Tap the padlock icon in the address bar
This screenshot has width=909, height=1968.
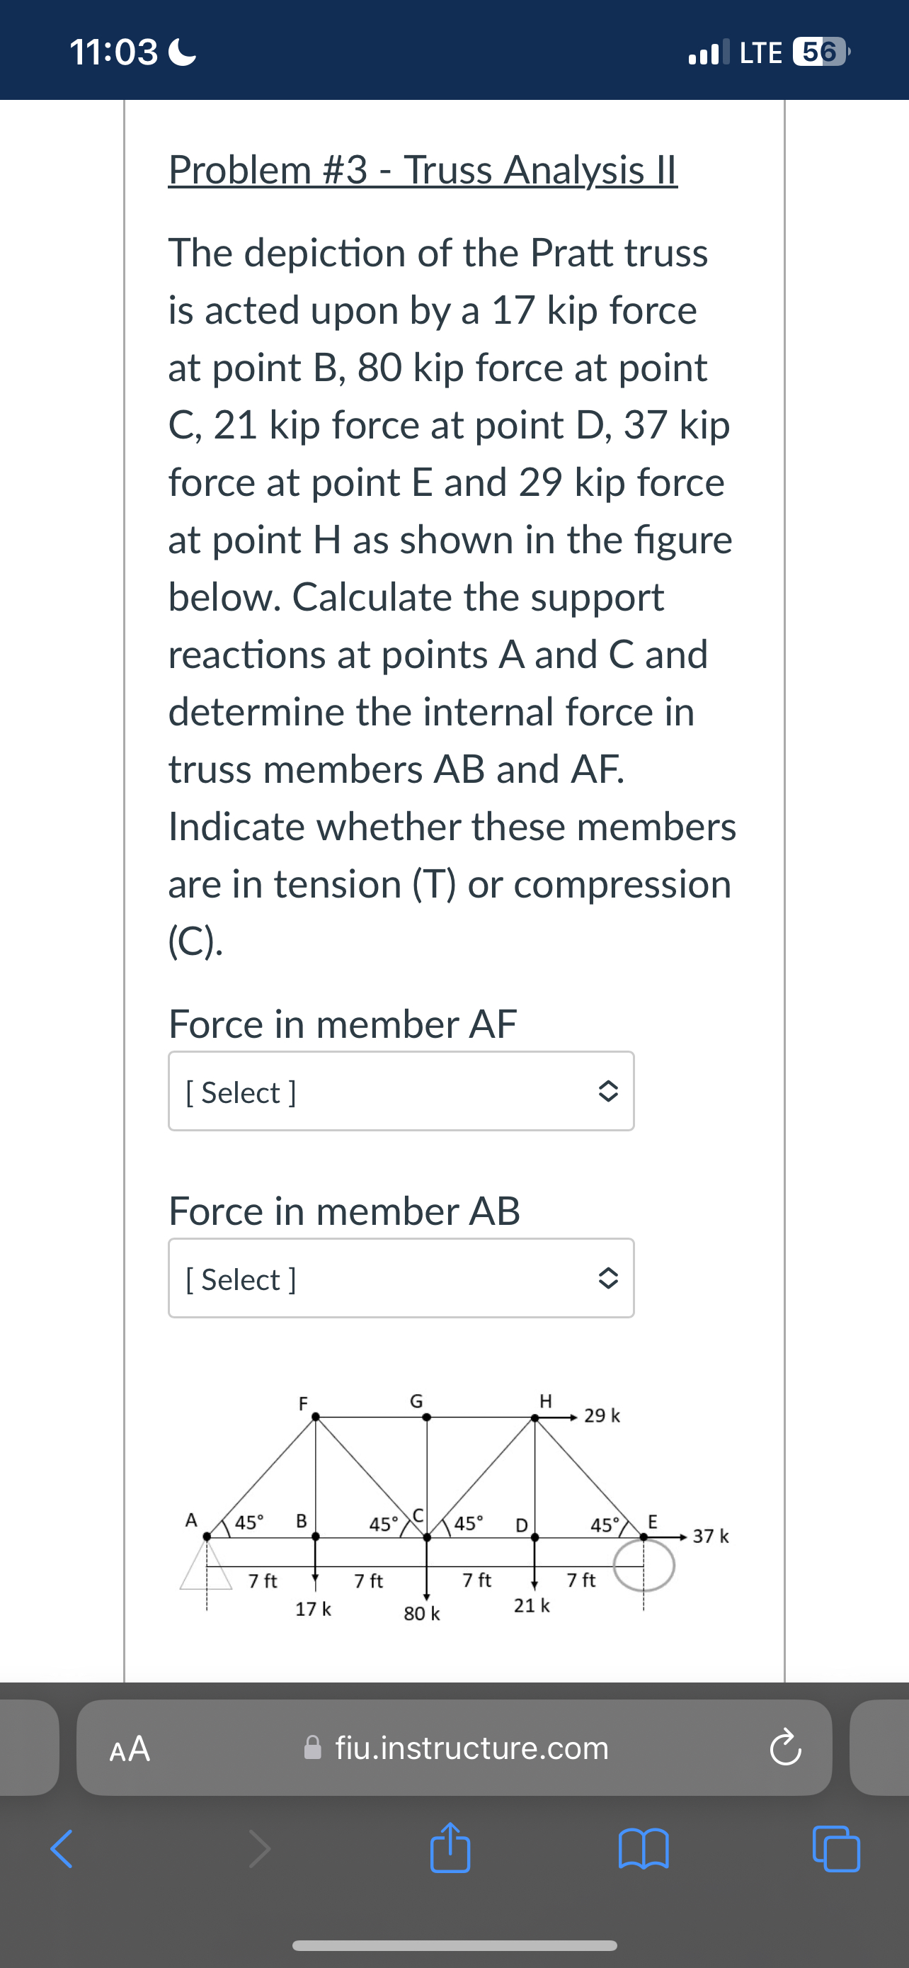point(314,1748)
